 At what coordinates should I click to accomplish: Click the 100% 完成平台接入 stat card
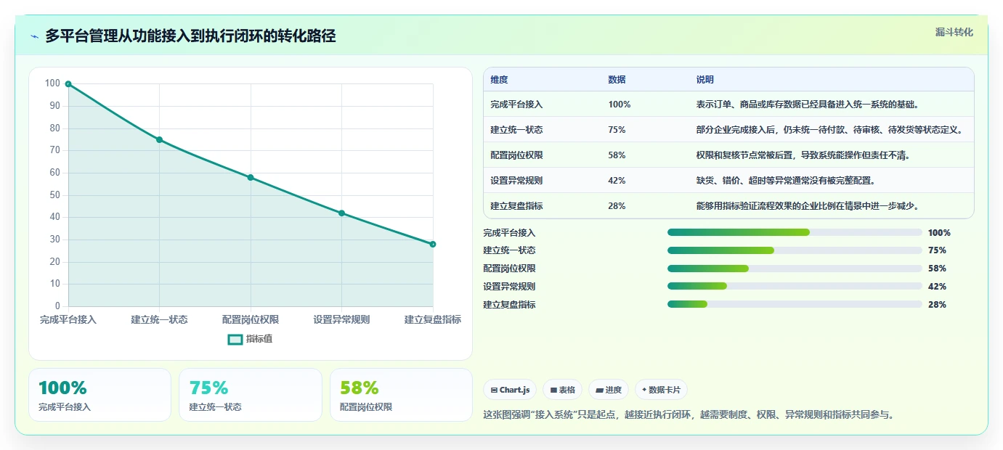tap(100, 395)
